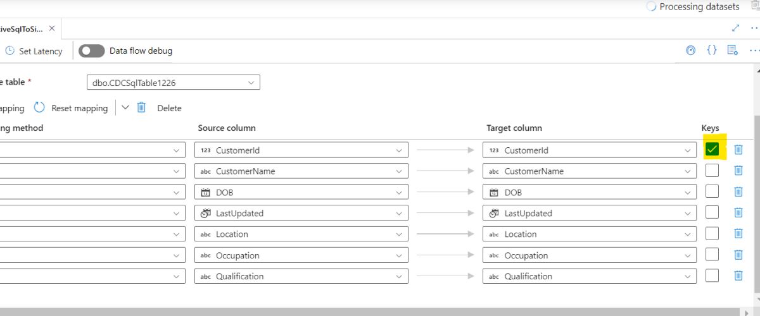Screen dimensions: 760x316
Task: Open the tab bar more options menu
Action: click(754, 28)
